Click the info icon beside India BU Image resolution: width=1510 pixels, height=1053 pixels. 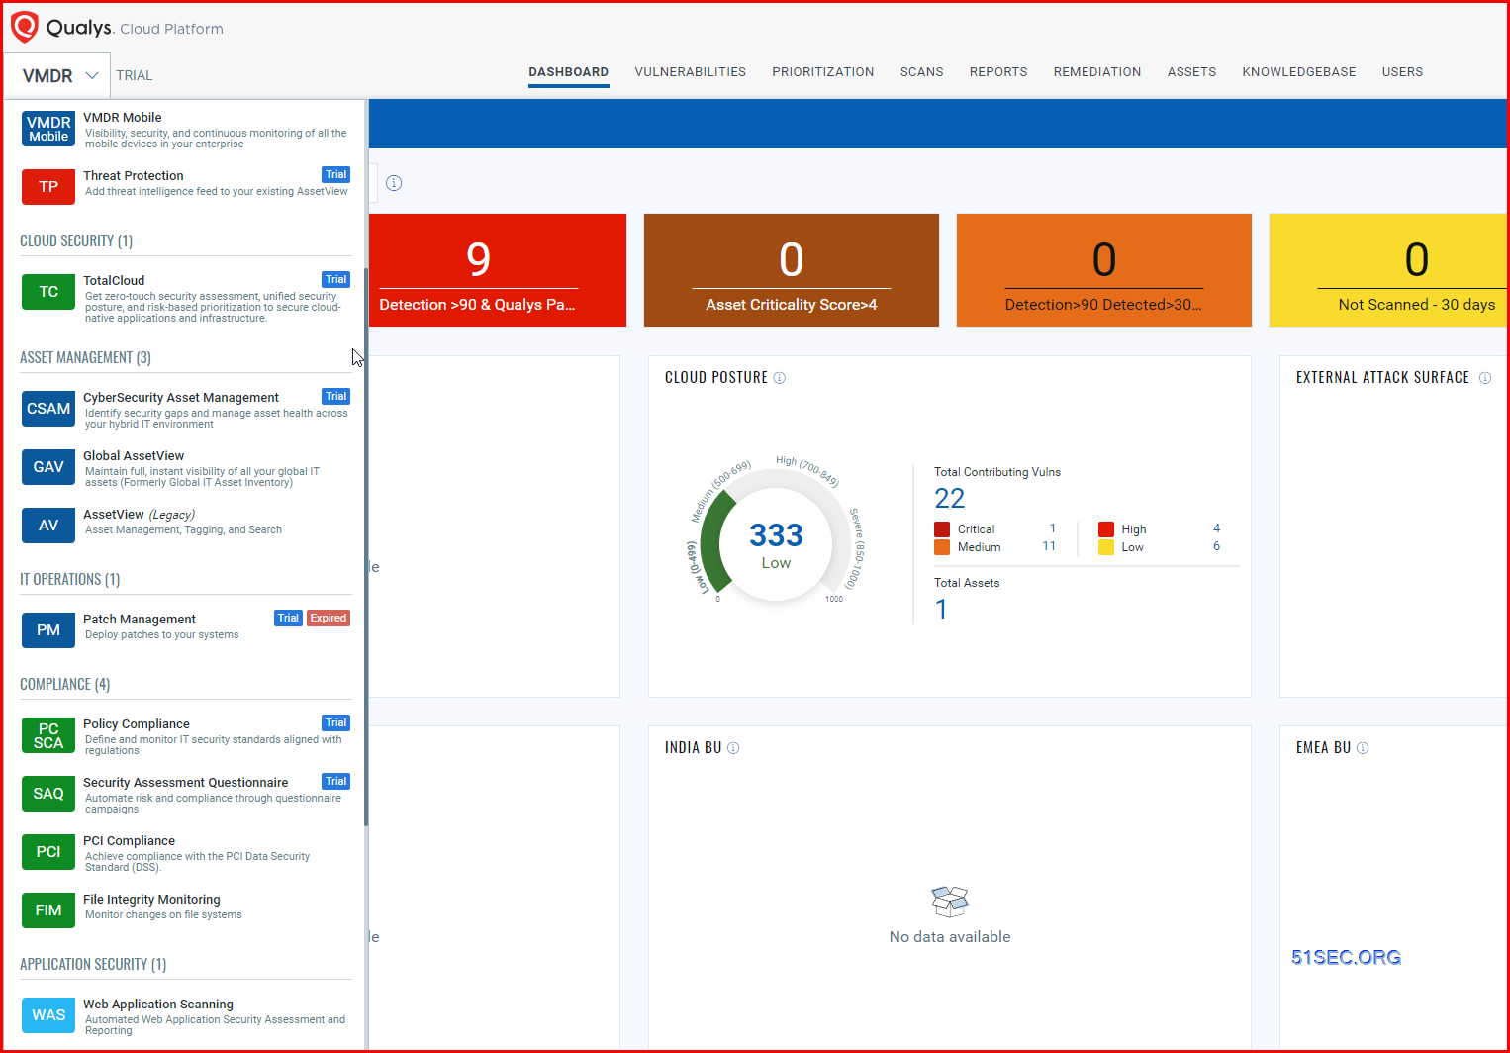tap(733, 748)
